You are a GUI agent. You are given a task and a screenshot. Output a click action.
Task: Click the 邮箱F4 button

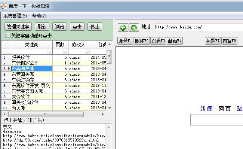tap(175, 41)
